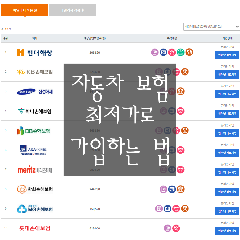Click orange e-mail icon in KB손해보험 row
Screen dimensions: 240x240
click(185, 72)
